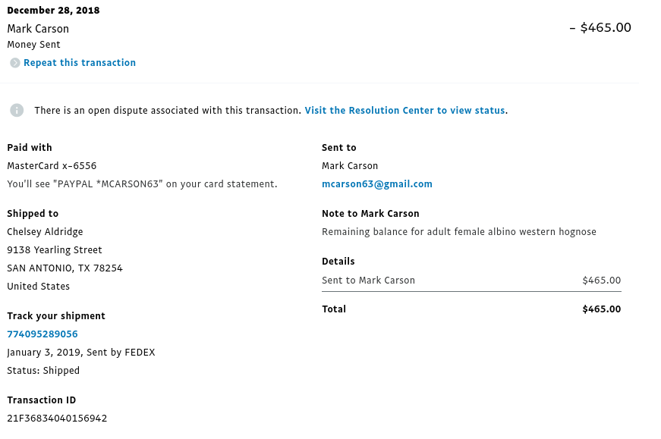Click the arrow icon beside Repeat this transaction
661x439 pixels.
[15, 63]
